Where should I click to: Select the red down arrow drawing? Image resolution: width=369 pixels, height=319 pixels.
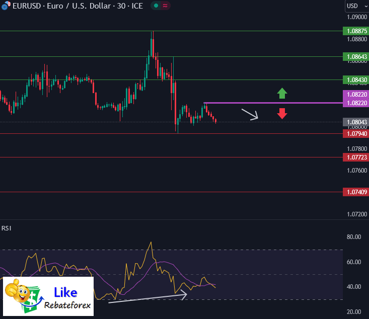282,114
